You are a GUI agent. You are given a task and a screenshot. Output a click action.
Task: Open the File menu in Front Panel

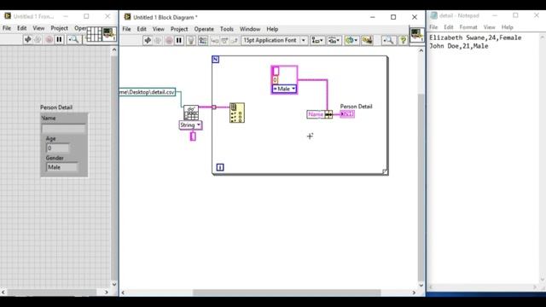7,28
